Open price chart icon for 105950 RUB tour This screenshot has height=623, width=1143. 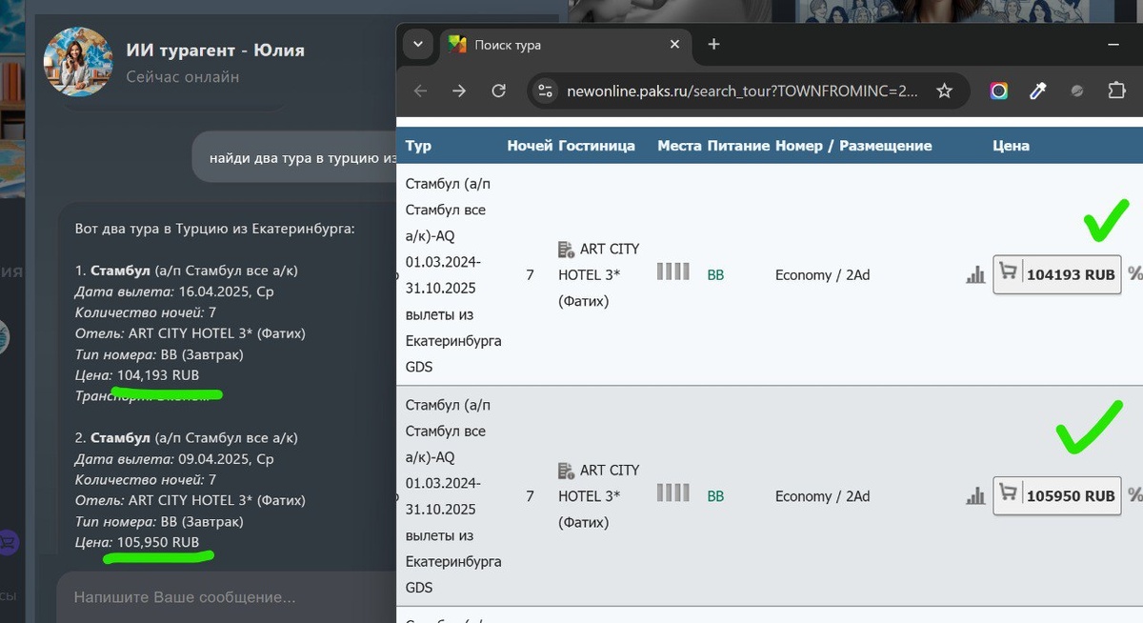[x=975, y=496]
